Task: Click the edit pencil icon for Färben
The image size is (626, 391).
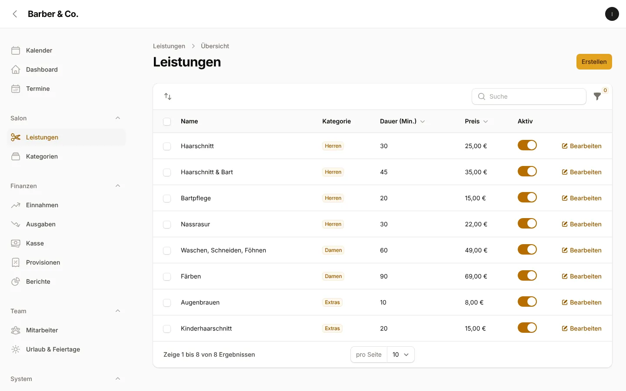Action: tap(565, 276)
